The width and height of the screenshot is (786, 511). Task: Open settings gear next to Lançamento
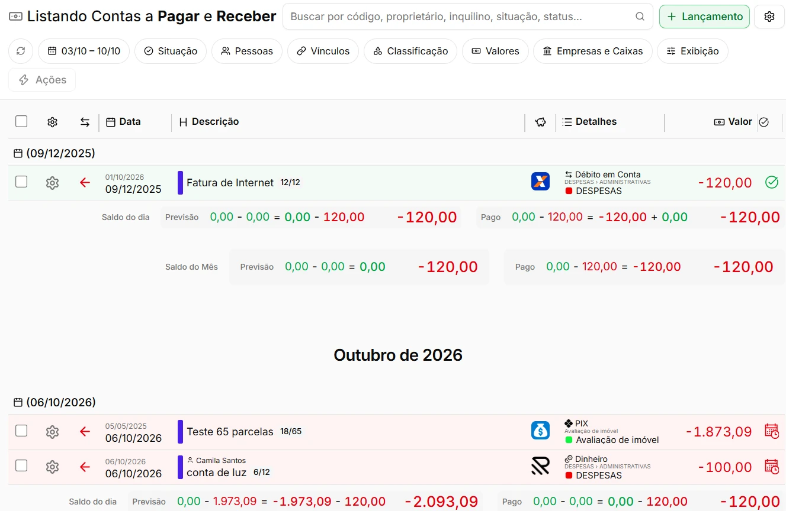pyautogui.click(x=769, y=17)
